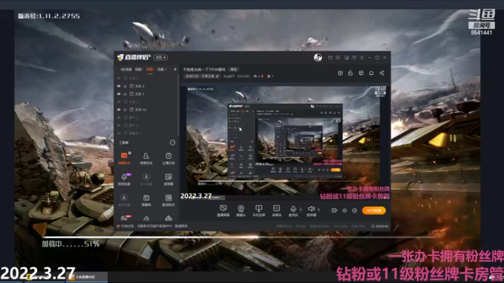Open the 弹幕秀 tool

point(146,200)
